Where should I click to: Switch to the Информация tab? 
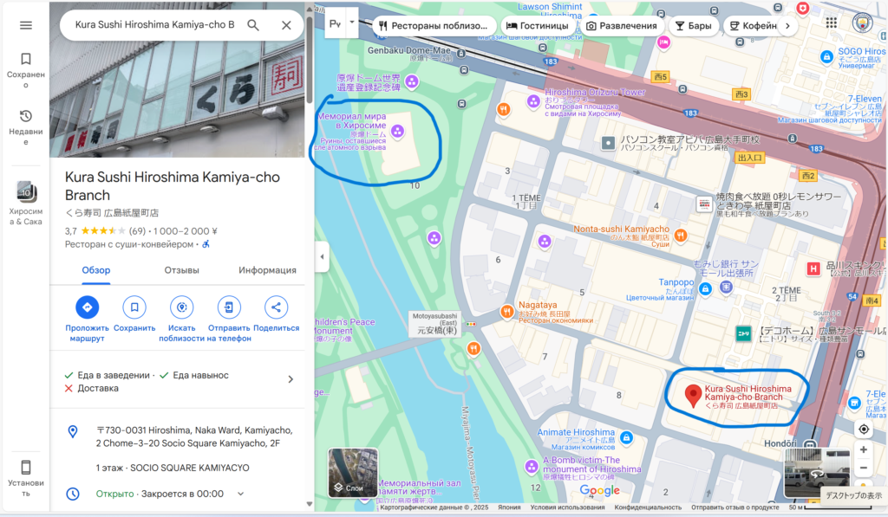(267, 270)
